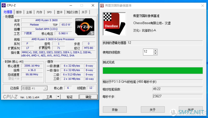The height and width of the screenshot is (118, 208).
Task: Click the 开始 button in chess benchmark
Action: (x=115, y=110)
